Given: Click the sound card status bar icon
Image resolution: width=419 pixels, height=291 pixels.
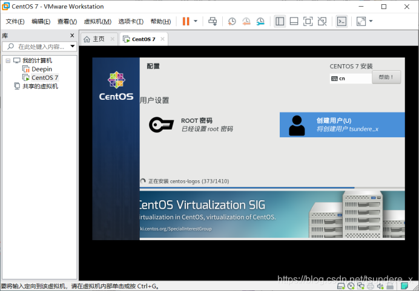Looking at the screenshot, I should (380, 286).
